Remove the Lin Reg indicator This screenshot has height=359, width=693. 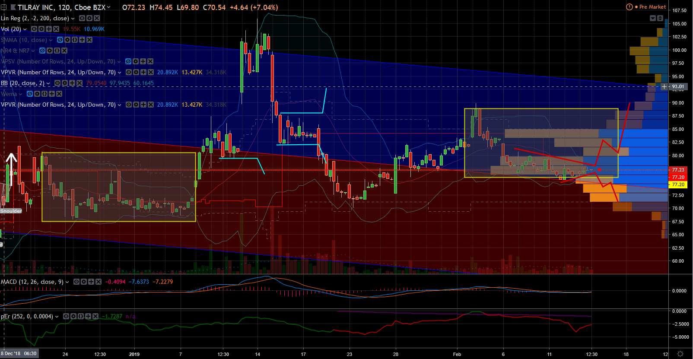pyautogui.click(x=97, y=18)
